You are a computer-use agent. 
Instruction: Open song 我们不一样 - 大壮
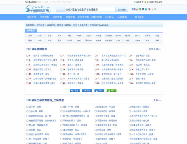click(71, 107)
